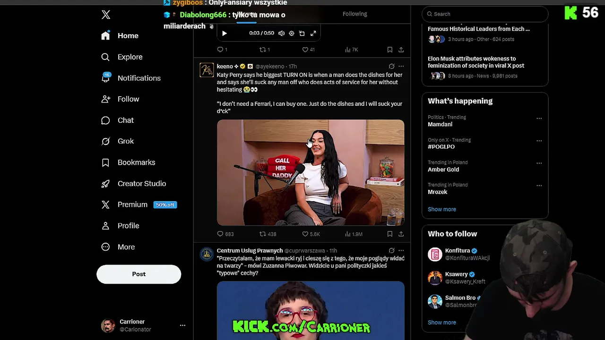605x340 pixels.
Task: Open the Katy Perry video thumbnail
Action: (x=311, y=172)
